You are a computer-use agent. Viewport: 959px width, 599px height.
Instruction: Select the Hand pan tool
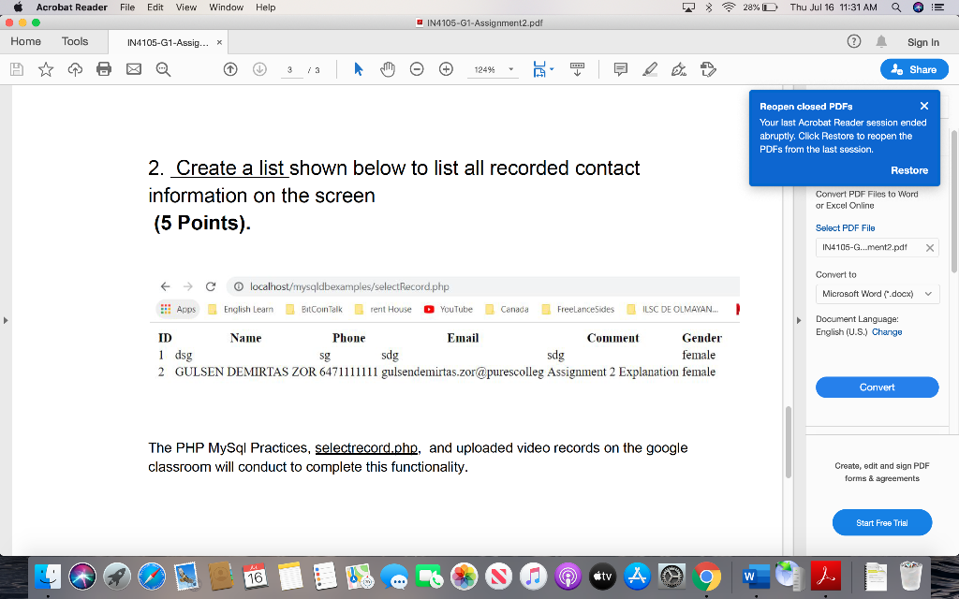[x=387, y=68]
